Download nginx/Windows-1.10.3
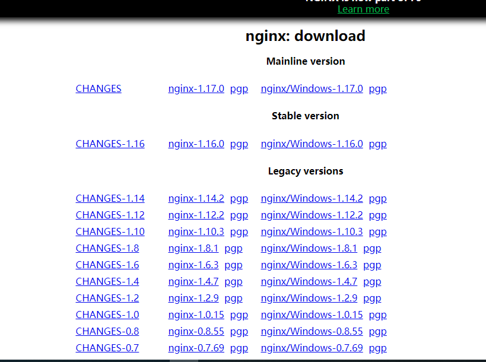Viewport: 486px width, 362px height. (312, 232)
